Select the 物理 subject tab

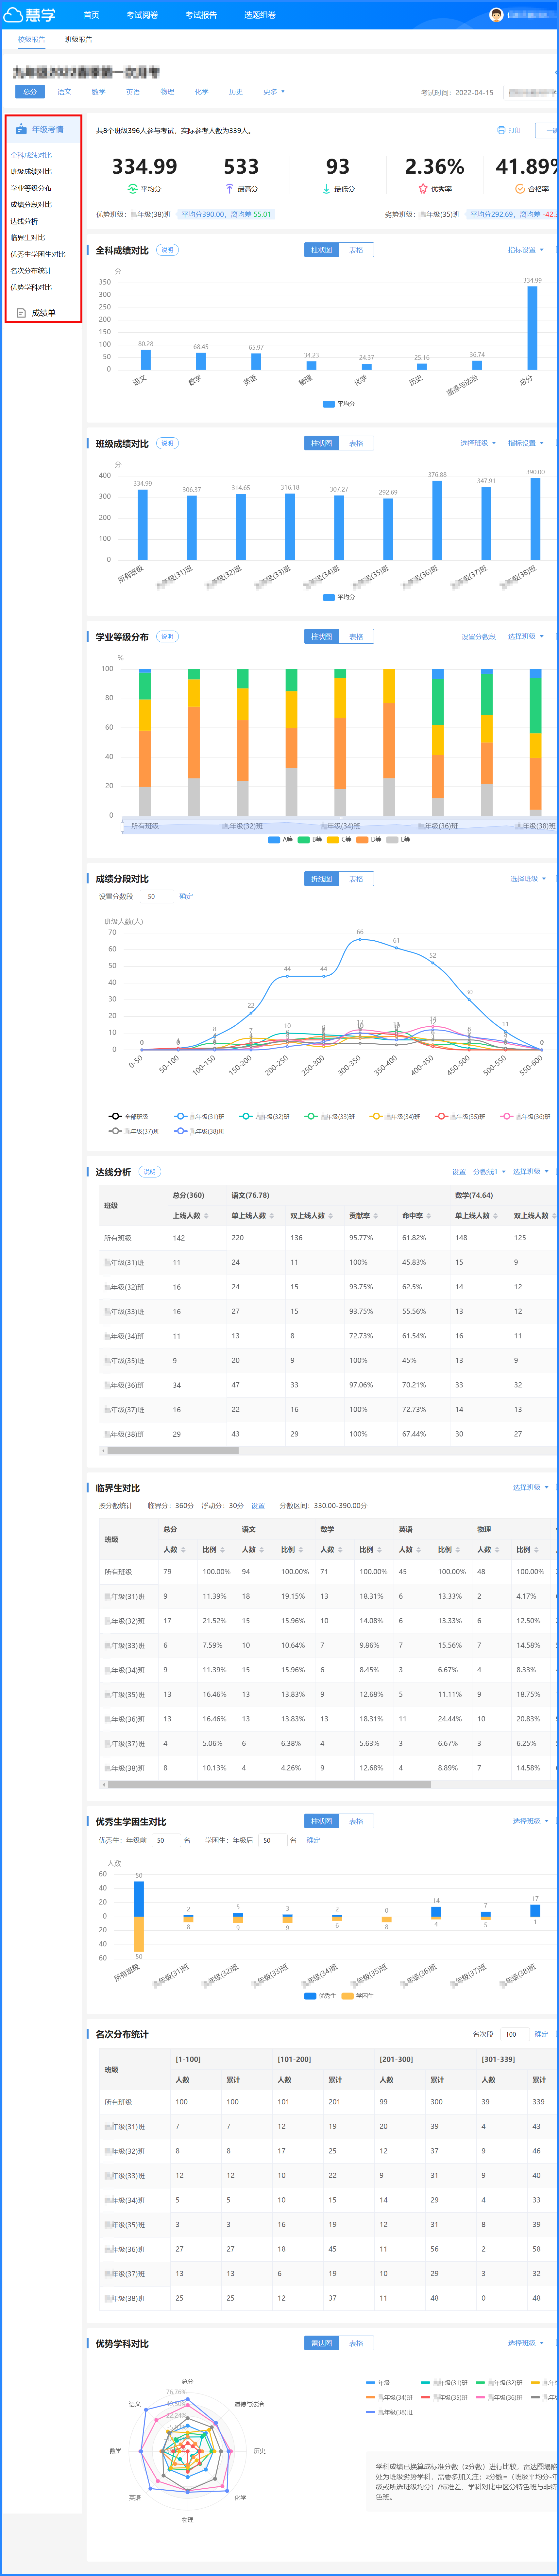[167, 92]
